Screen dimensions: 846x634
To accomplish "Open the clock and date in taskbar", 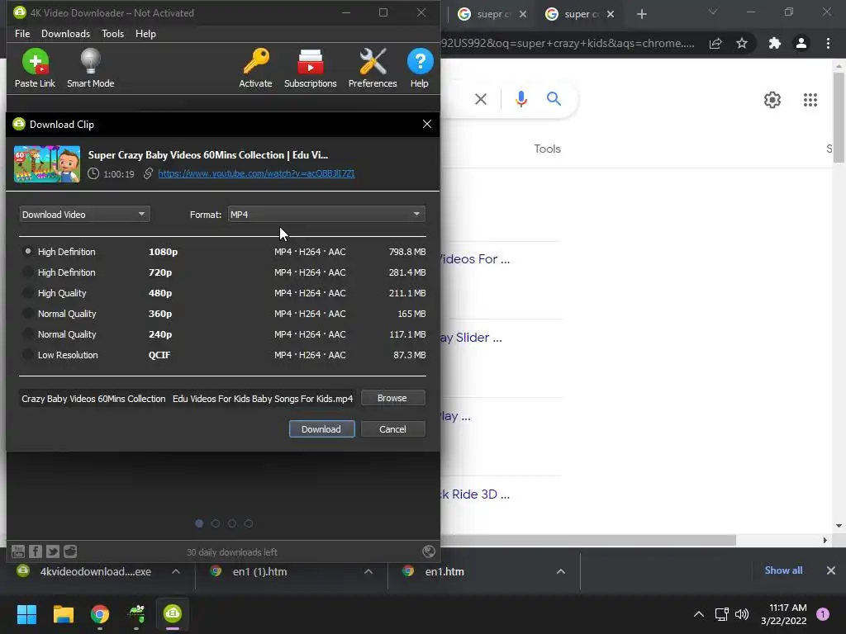I will click(x=783, y=614).
